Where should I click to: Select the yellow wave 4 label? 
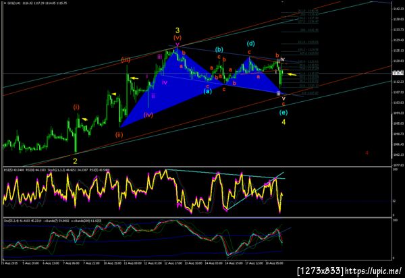(x=283, y=122)
